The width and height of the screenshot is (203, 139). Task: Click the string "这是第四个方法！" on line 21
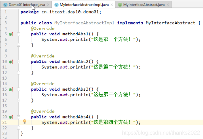113,123
